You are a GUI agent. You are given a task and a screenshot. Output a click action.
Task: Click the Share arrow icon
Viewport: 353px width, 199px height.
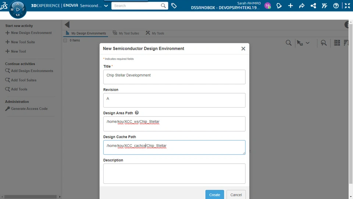click(302, 6)
